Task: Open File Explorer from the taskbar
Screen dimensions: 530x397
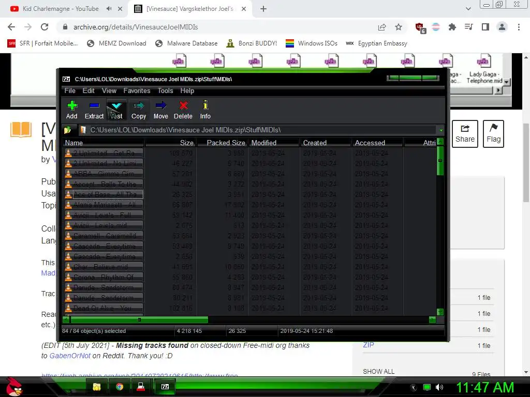Action: (97, 387)
